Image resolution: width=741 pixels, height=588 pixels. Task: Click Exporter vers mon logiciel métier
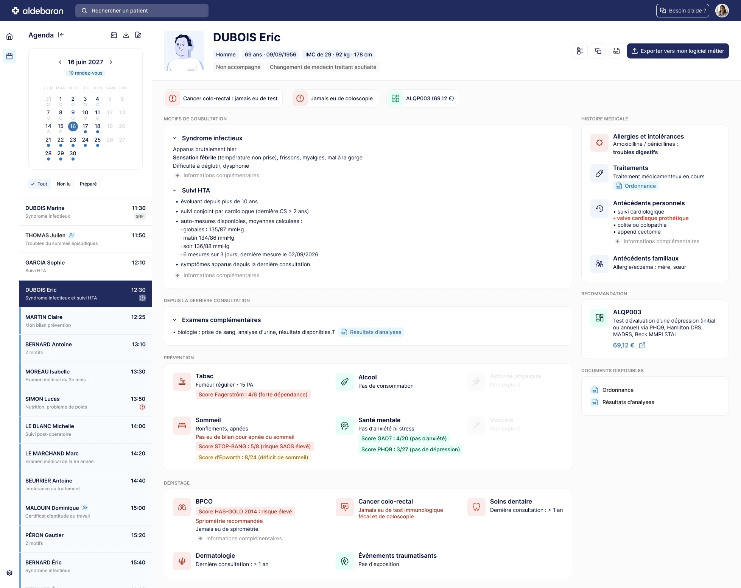[x=678, y=51]
